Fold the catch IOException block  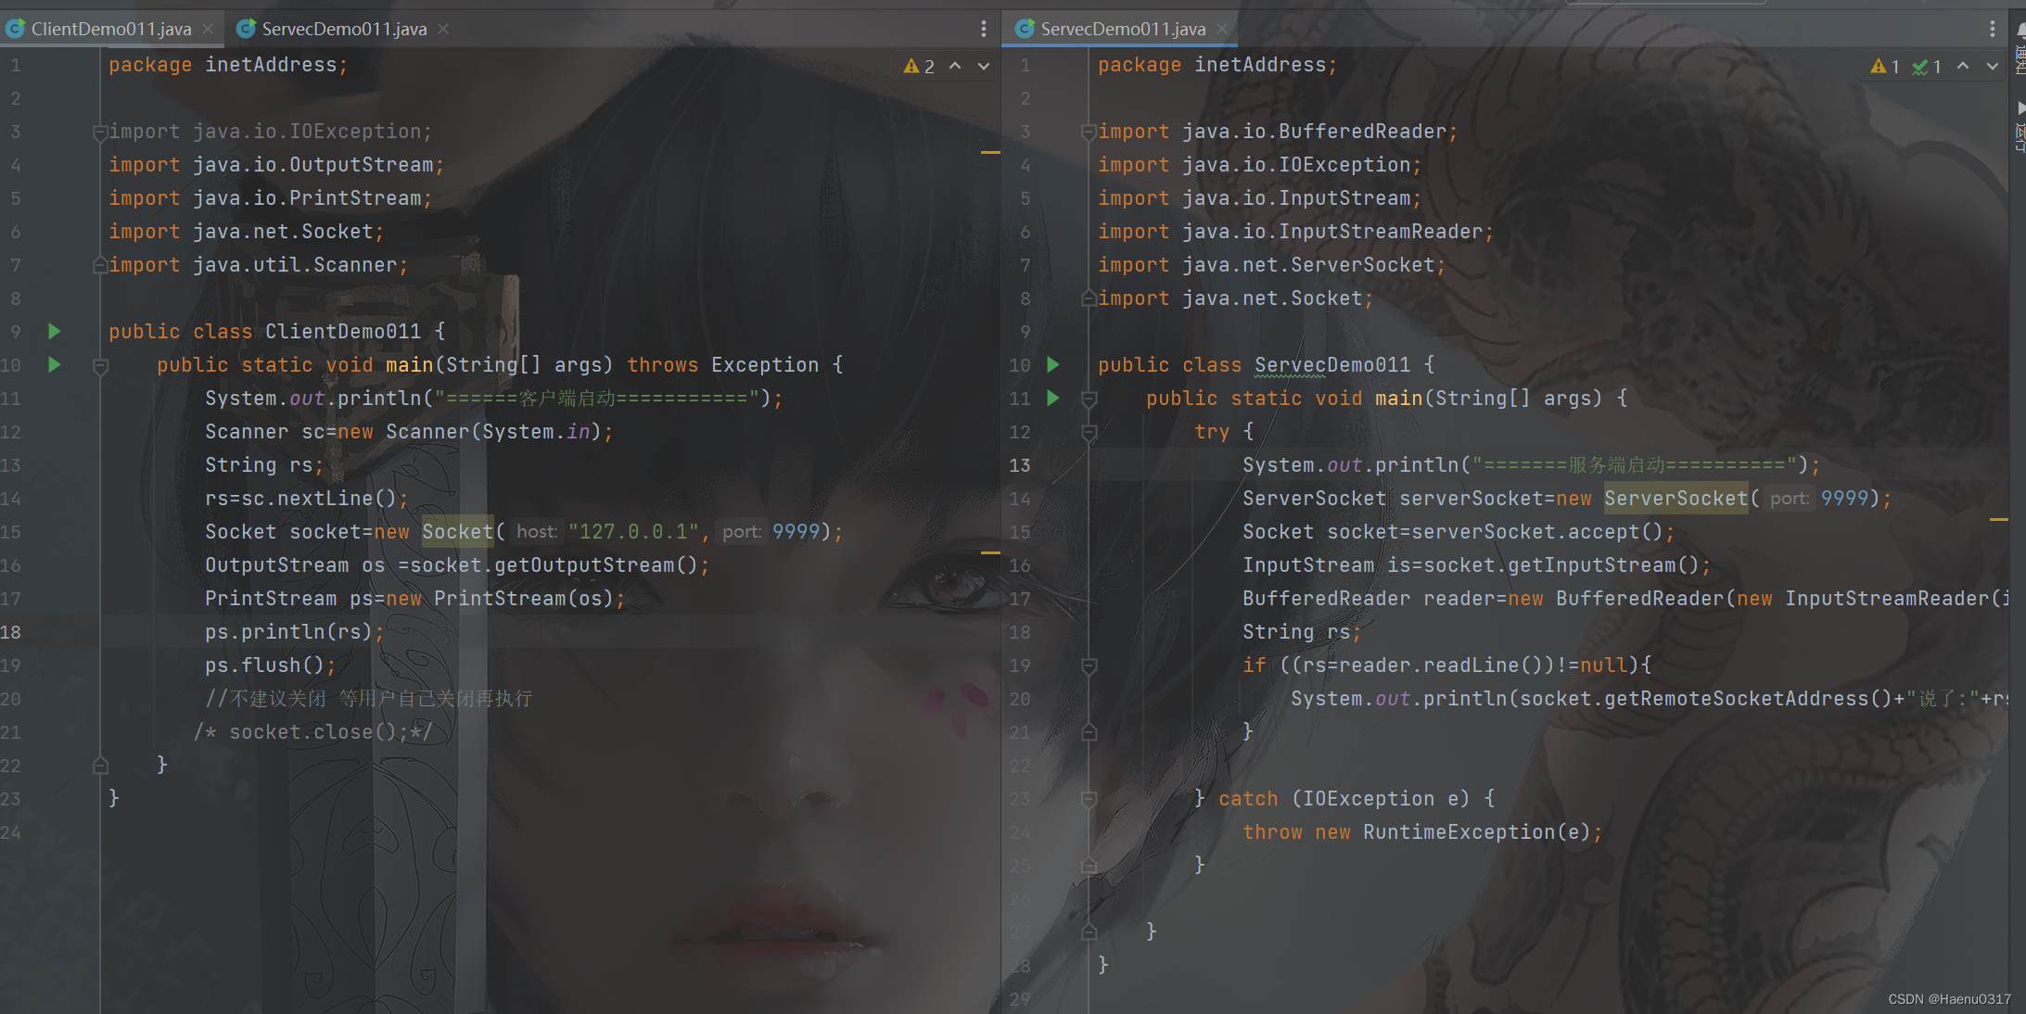click(x=1089, y=798)
